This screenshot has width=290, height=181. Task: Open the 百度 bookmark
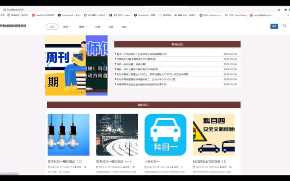tap(2, 15)
